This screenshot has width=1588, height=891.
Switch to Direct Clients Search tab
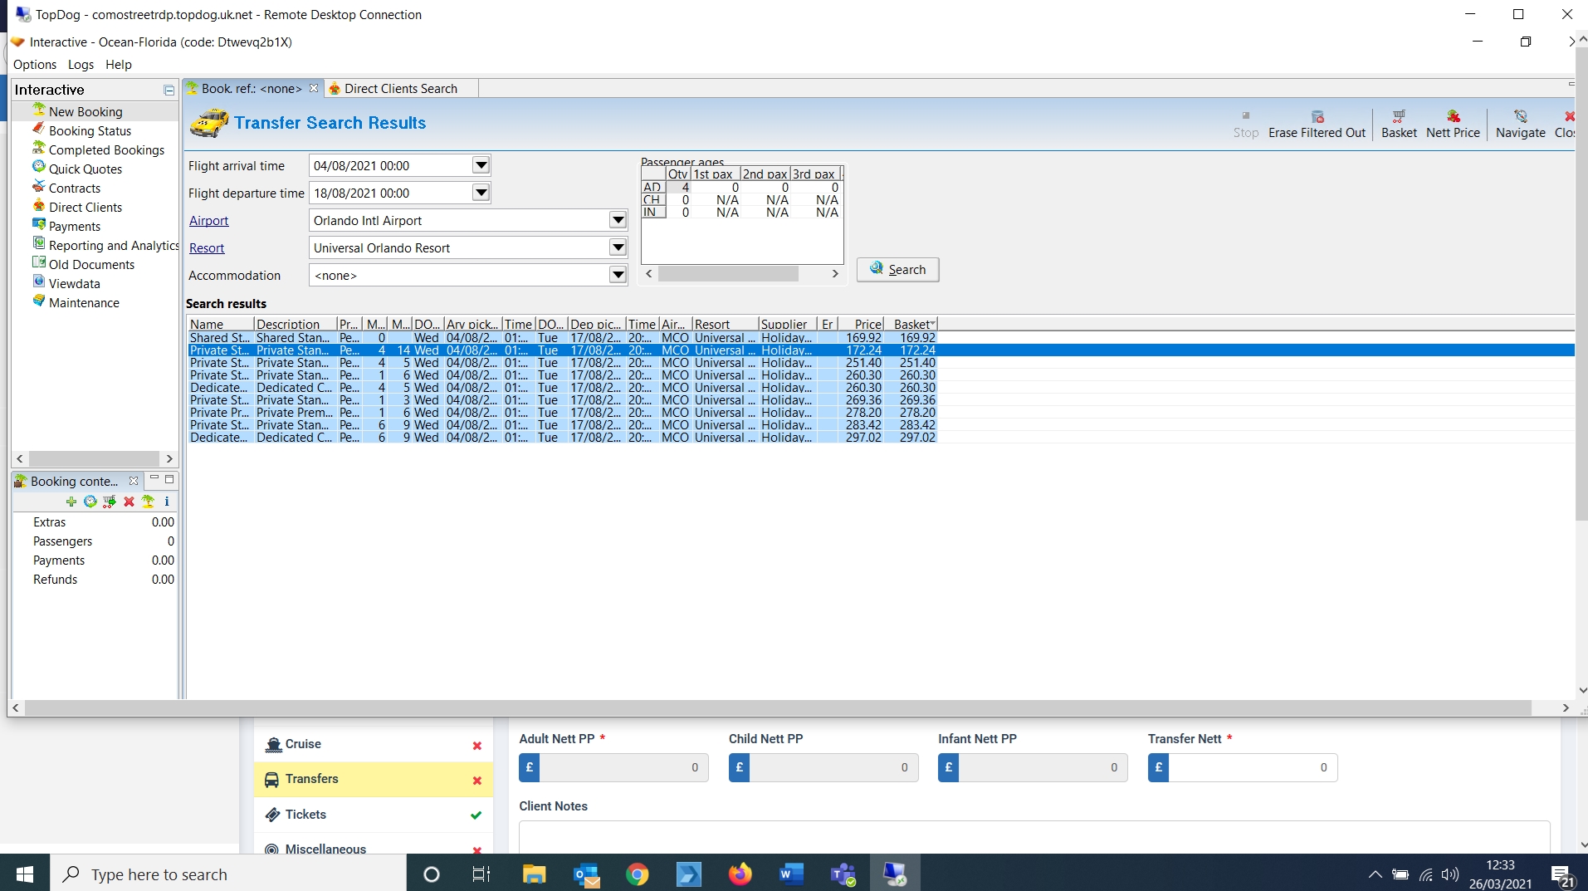(x=400, y=89)
